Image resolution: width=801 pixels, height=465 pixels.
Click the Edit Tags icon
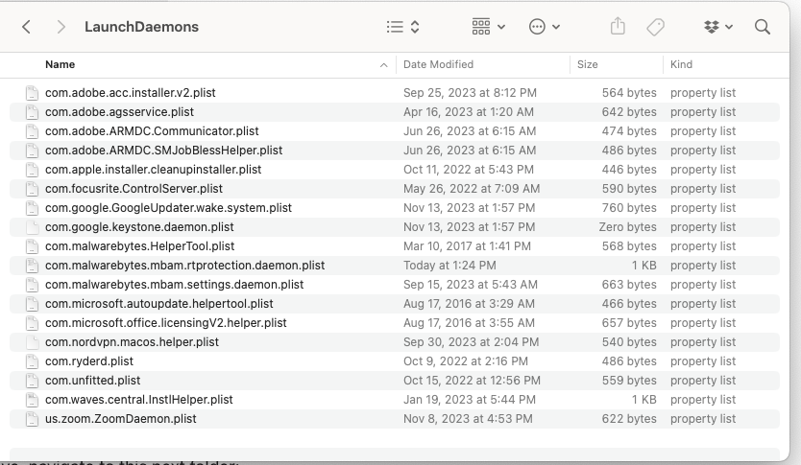(x=656, y=27)
